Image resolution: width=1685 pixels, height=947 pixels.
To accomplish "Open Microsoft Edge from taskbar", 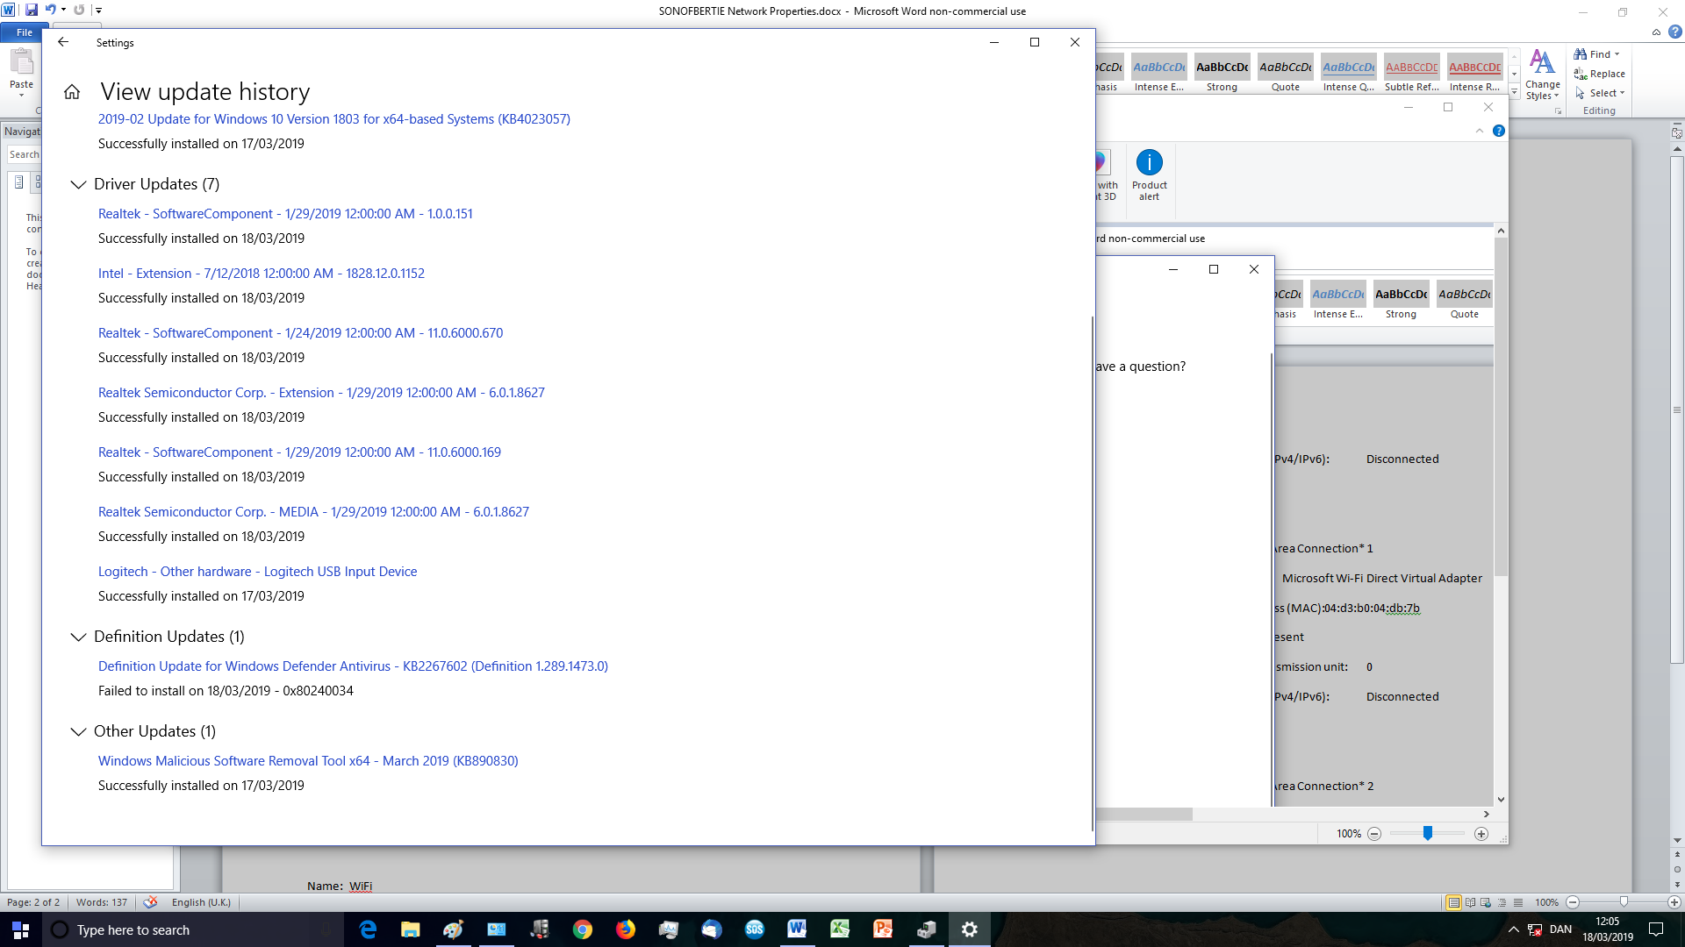I will point(368,929).
